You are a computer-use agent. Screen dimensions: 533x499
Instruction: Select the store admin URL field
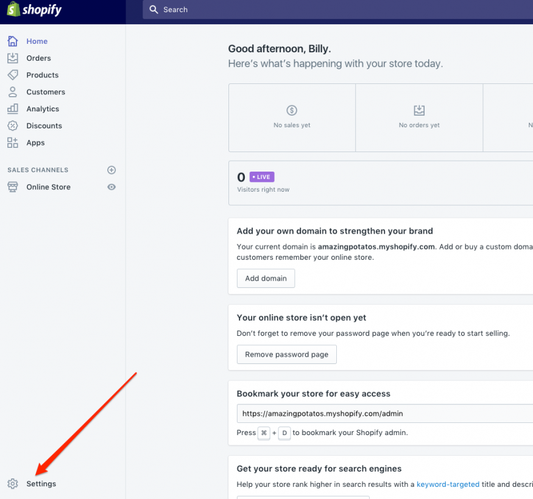coord(384,413)
